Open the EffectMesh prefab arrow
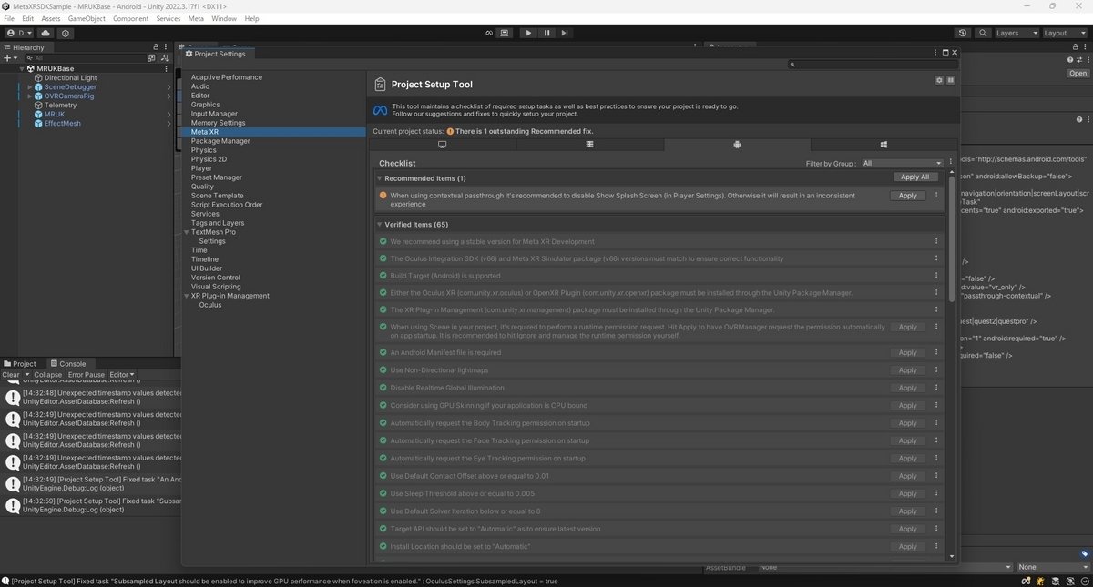The image size is (1093, 587). 169,123
